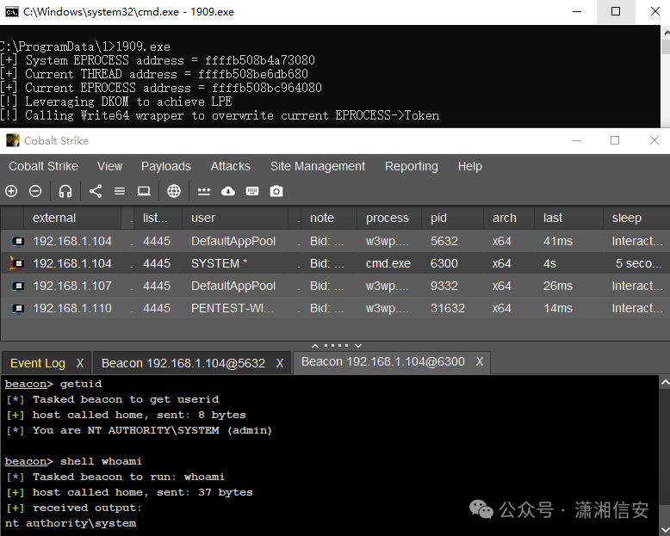Image resolution: width=670 pixels, height=536 pixels.
Task: Click the beacon icon of the 192.168.1.107 row
Action: pyautogui.click(x=18, y=286)
